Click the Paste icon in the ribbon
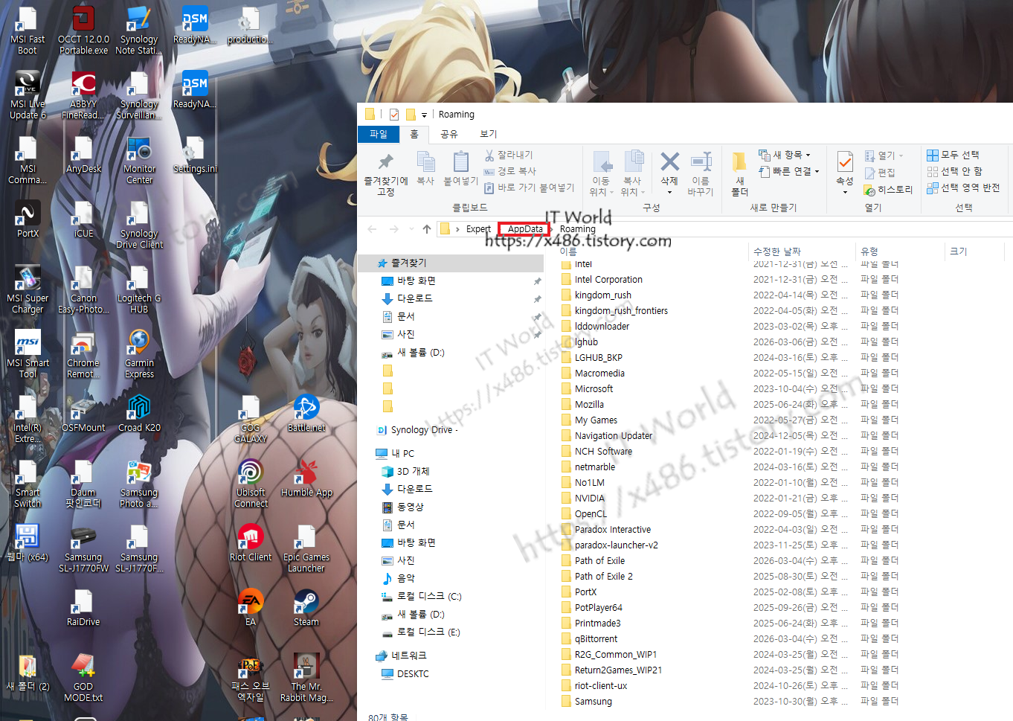 click(461, 161)
